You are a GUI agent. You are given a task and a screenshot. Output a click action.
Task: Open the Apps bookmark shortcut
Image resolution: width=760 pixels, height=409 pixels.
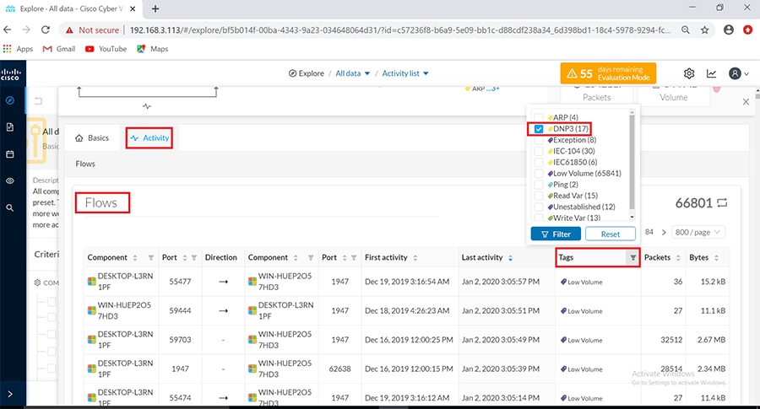(x=18, y=49)
